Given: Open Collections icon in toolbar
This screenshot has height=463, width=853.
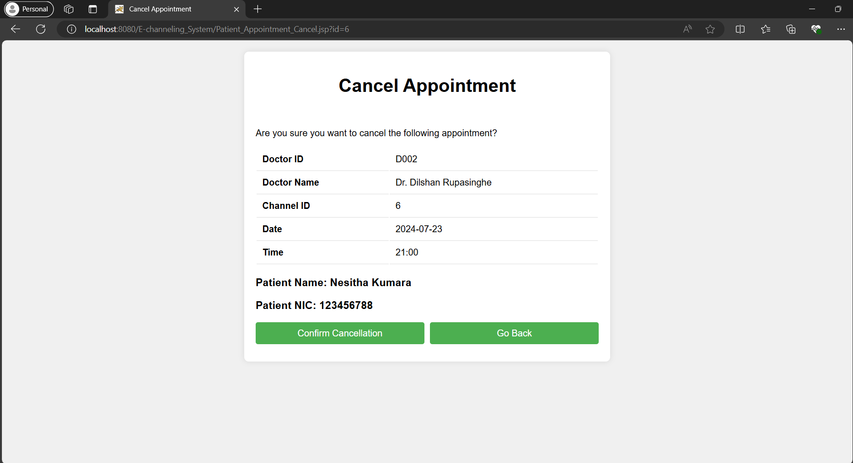Looking at the screenshot, I should [x=791, y=29].
